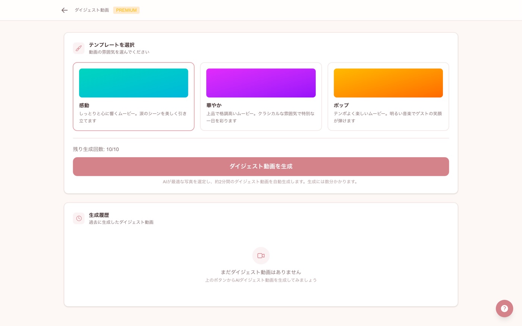Viewport: 522px width, 326px height.
Task: Click the clock icon beside 生成履歴
Action: point(79,218)
